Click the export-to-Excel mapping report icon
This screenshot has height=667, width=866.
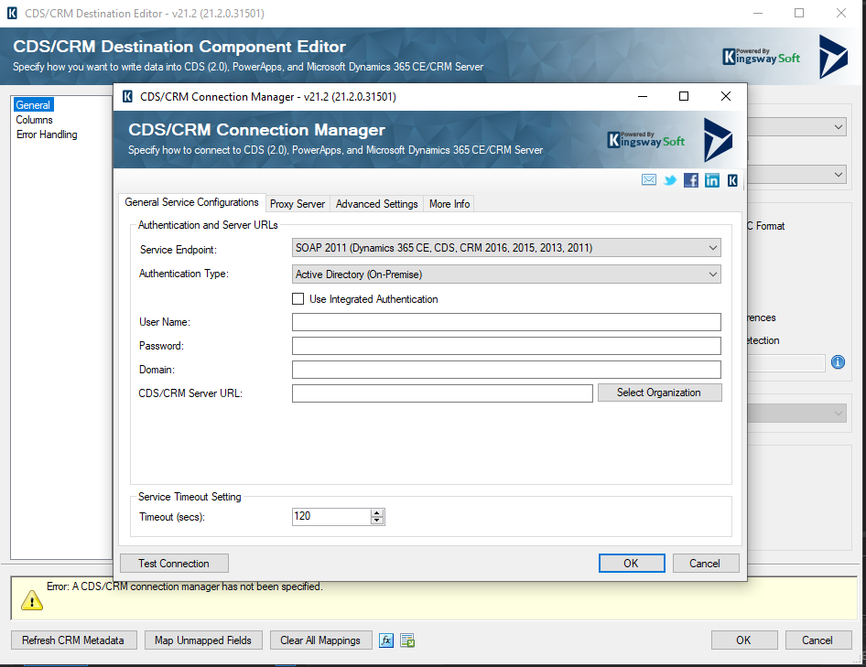click(x=406, y=640)
